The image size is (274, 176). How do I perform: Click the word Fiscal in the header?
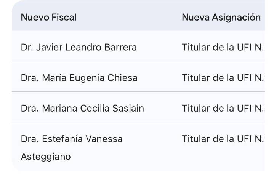(64, 17)
